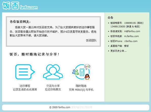This screenshot has height=112, width=151.
Task: Click the 记录生活的点点滴滴 caption
Action: click(25, 89)
